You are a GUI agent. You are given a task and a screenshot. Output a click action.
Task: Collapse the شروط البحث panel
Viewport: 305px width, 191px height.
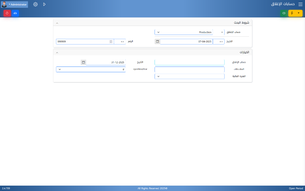[57, 23]
